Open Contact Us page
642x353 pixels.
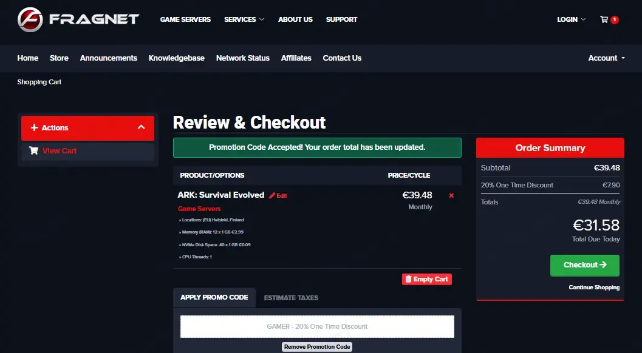click(x=342, y=58)
